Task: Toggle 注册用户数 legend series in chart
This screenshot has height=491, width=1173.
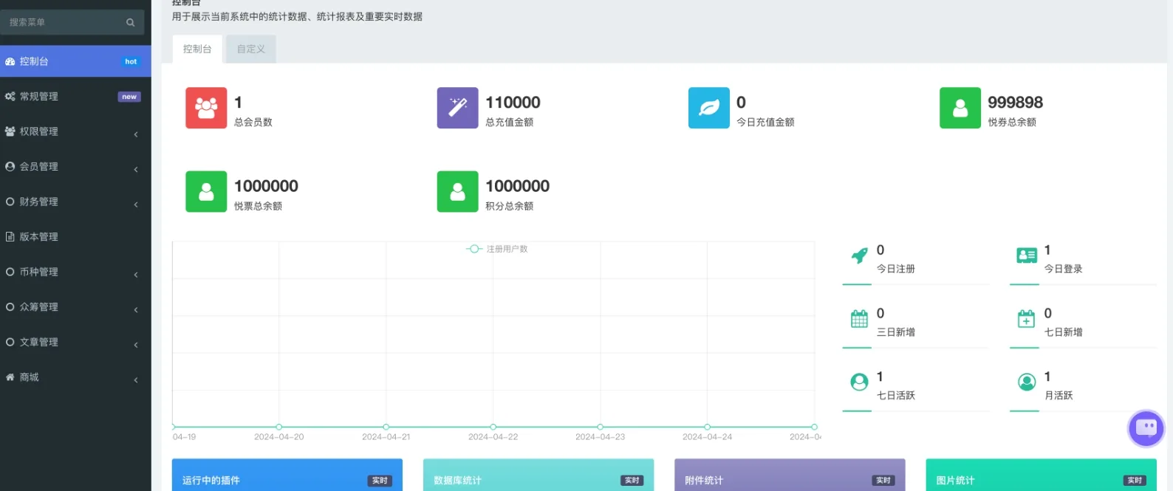Action: [497, 249]
